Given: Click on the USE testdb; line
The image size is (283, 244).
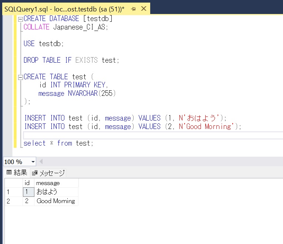Looking at the screenshot, I should point(44,44).
